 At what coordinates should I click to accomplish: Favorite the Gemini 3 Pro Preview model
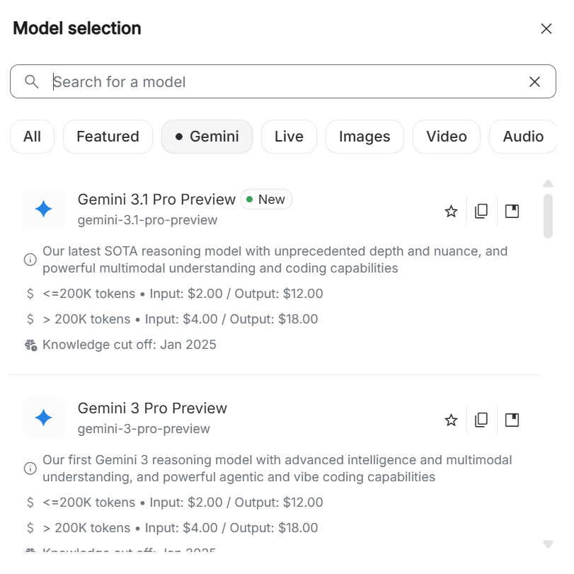[x=451, y=420]
